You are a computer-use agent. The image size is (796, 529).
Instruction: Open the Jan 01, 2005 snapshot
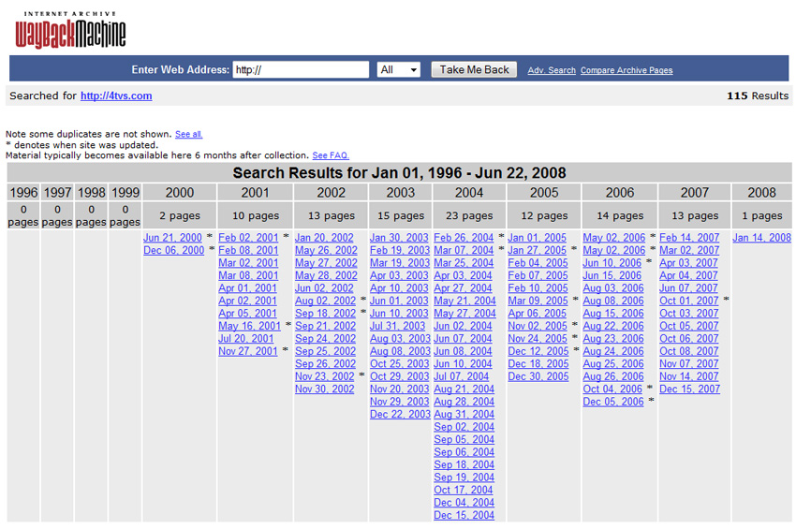pos(538,238)
